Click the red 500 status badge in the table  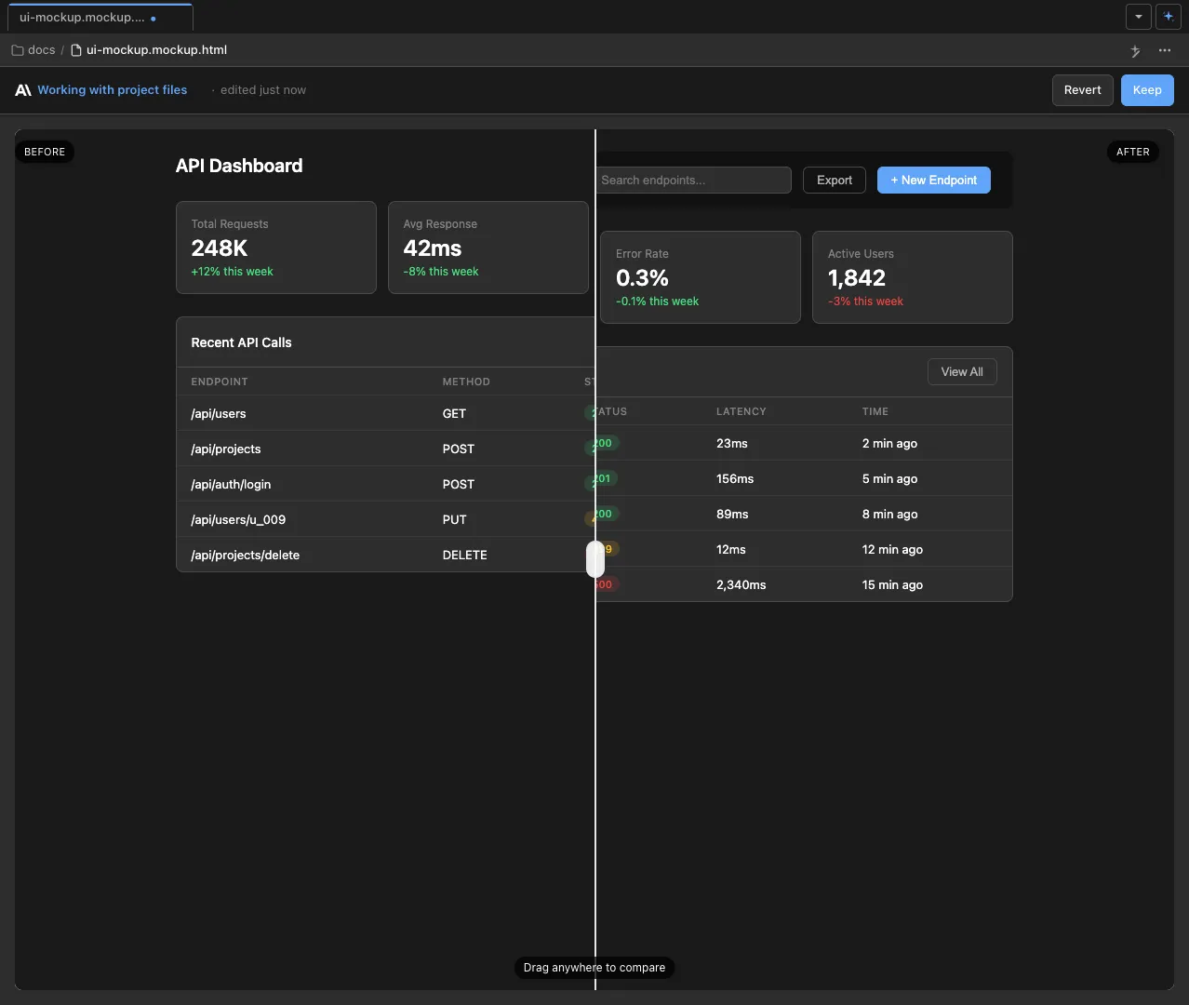point(604,584)
